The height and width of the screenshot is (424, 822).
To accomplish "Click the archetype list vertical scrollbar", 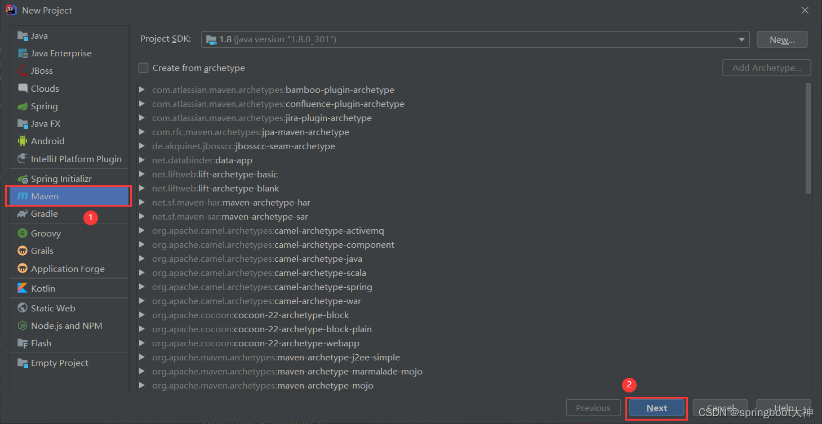I will (808, 139).
